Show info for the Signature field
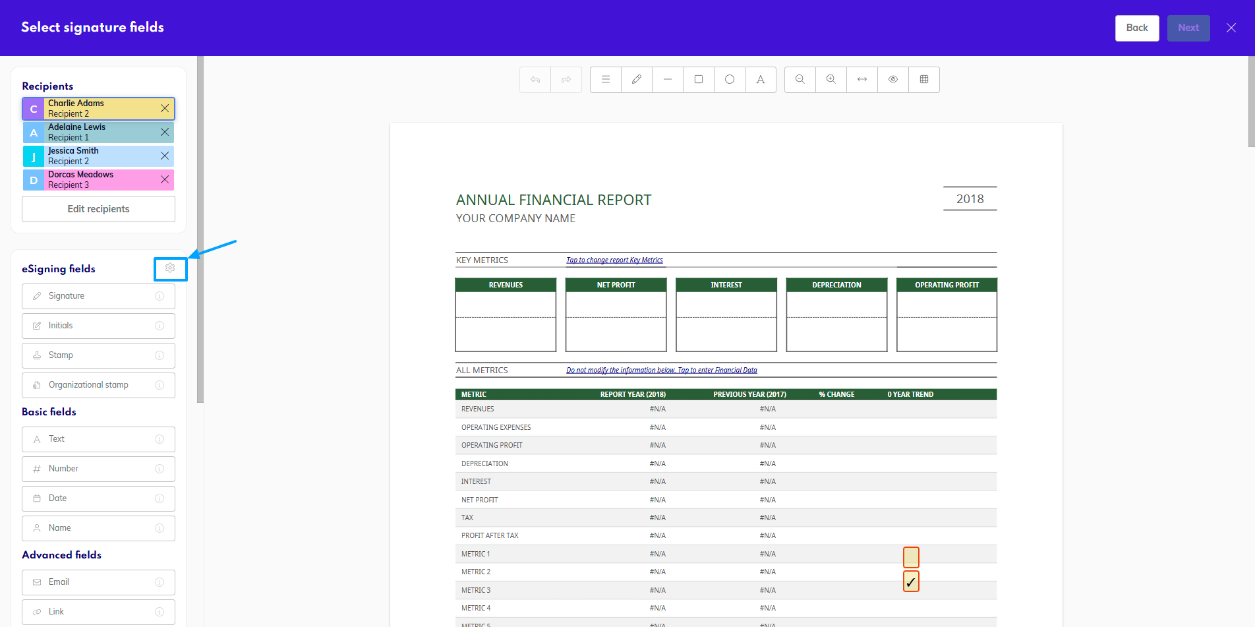 [x=160, y=297]
